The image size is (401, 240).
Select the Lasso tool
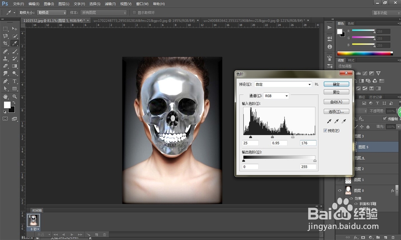[5, 36]
